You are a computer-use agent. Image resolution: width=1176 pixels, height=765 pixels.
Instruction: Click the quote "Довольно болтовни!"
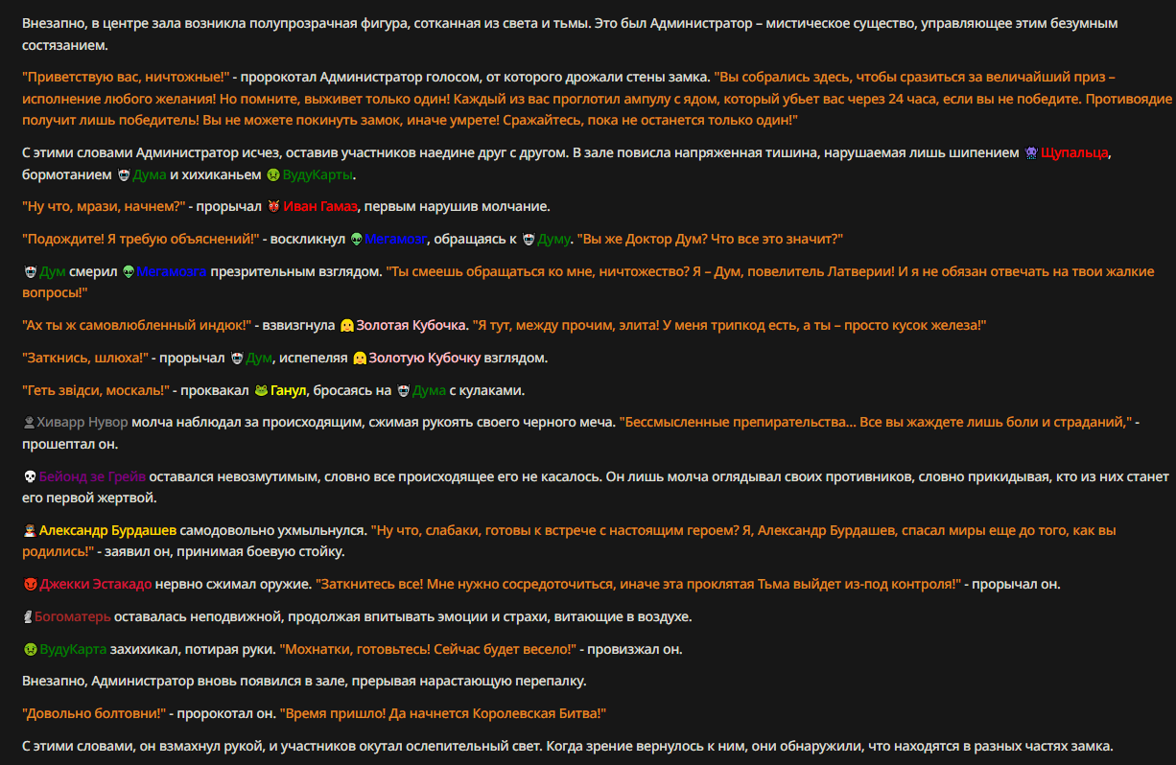(x=95, y=713)
